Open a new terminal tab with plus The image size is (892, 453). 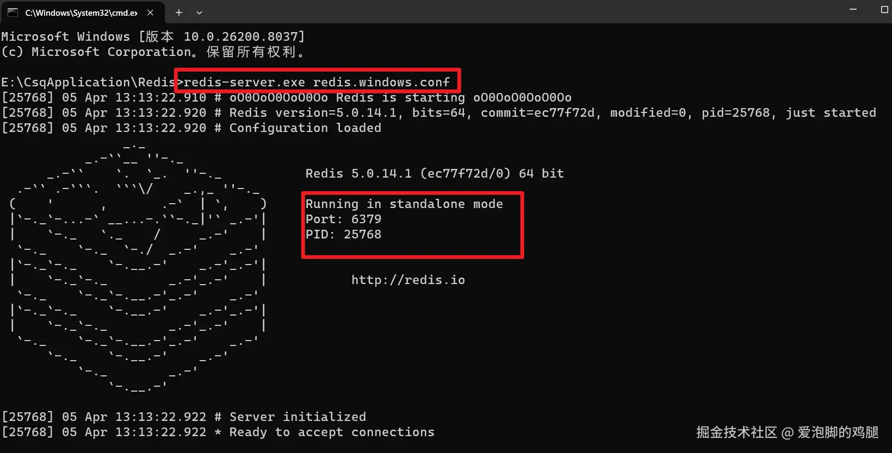tap(179, 12)
